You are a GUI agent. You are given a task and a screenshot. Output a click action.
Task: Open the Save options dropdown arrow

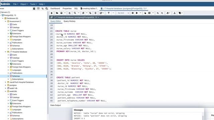tap(65, 13)
